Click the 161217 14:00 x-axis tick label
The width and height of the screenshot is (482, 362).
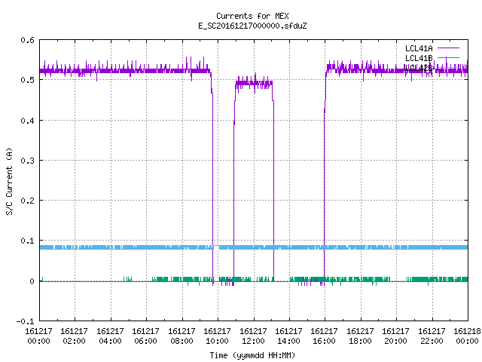[288, 336]
